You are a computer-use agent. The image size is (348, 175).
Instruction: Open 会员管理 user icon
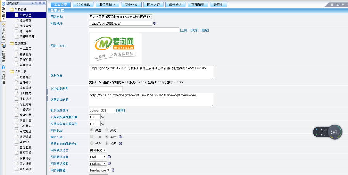(3, 67)
